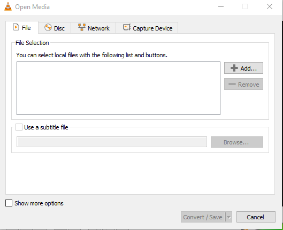This screenshot has width=283, height=230.
Task: Click the minus icon on Remove button
Action: pyautogui.click(x=232, y=84)
